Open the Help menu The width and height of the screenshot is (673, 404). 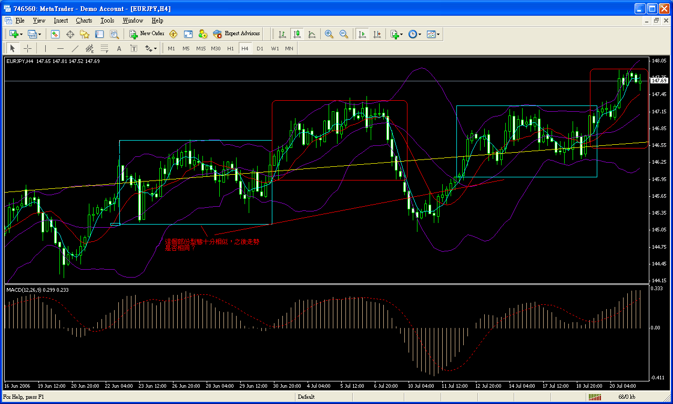point(157,20)
